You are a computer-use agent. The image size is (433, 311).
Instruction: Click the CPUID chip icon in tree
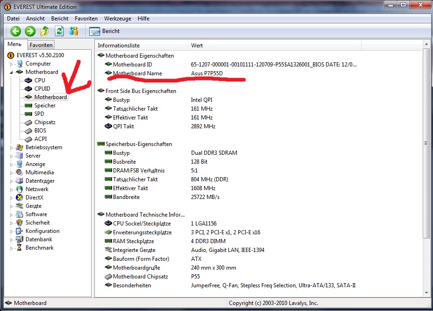(28, 89)
